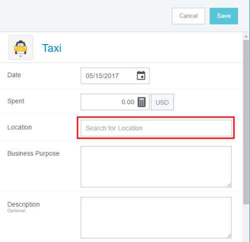The height and width of the screenshot is (242, 250).
Task: Click the scrollbar up arrow
Action: click(x=246, y=36)
